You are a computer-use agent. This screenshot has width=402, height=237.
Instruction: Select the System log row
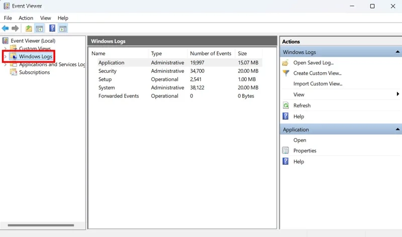click(x=176, y=88)
